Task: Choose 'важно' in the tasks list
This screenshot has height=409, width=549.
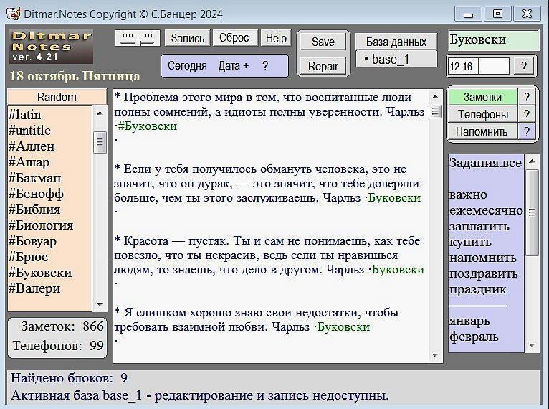Action: click(x=469, y=194)
